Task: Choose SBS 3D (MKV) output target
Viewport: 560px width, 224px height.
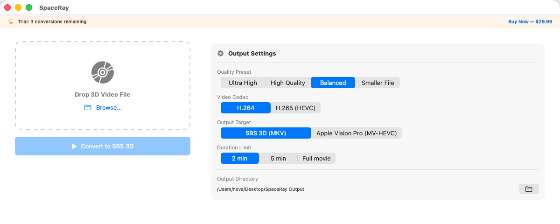Action: pyautogui.click(x=266, y=133)
